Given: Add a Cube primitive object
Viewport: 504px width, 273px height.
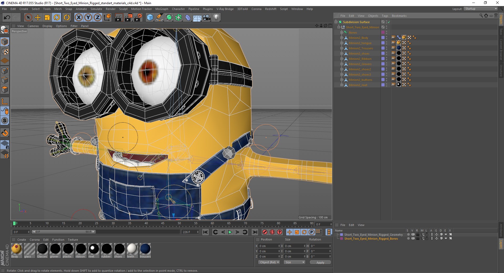Looking at the screenshot, I should 150,18.
